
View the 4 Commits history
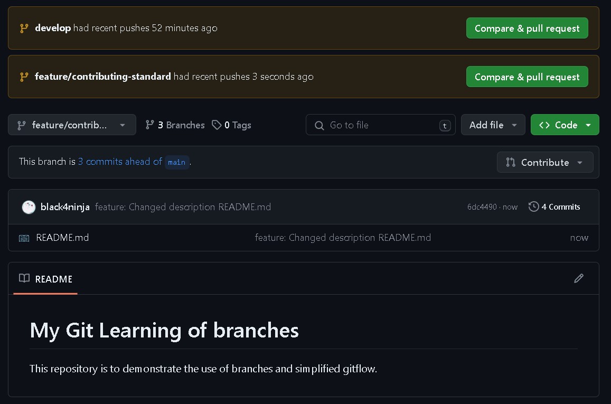coord(554,207)
